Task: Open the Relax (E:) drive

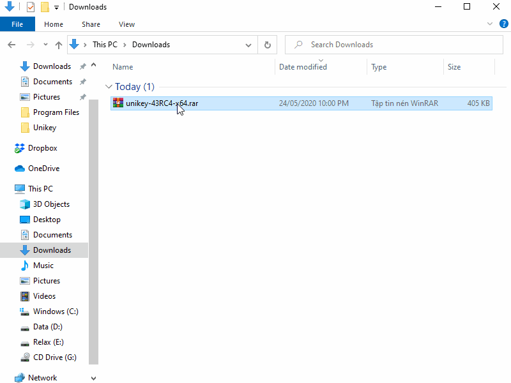Action: coord(49,342)
